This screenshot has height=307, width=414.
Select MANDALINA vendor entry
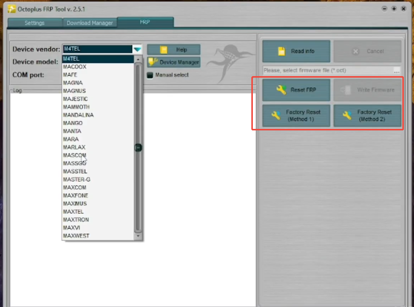point(98,115)
